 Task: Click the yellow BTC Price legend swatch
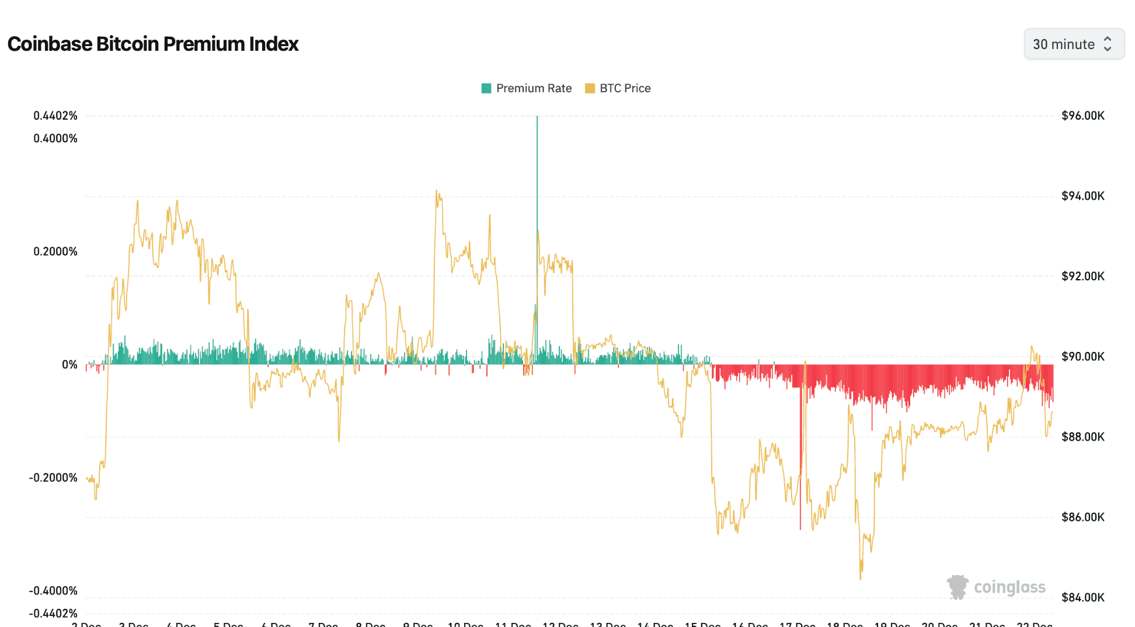click(x=590, y=88)
